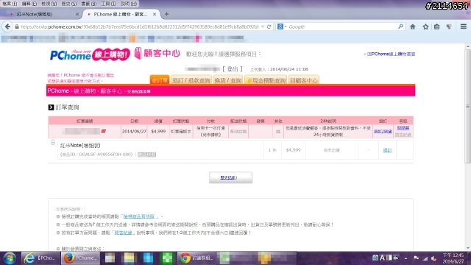
Task: Click the 顧客中心 shopping bag logo
Action: coord(157,53)
